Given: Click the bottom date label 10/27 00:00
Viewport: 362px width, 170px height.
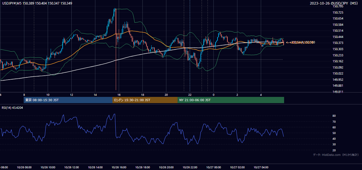Looking at the screenshot, I should click(213, 167).
